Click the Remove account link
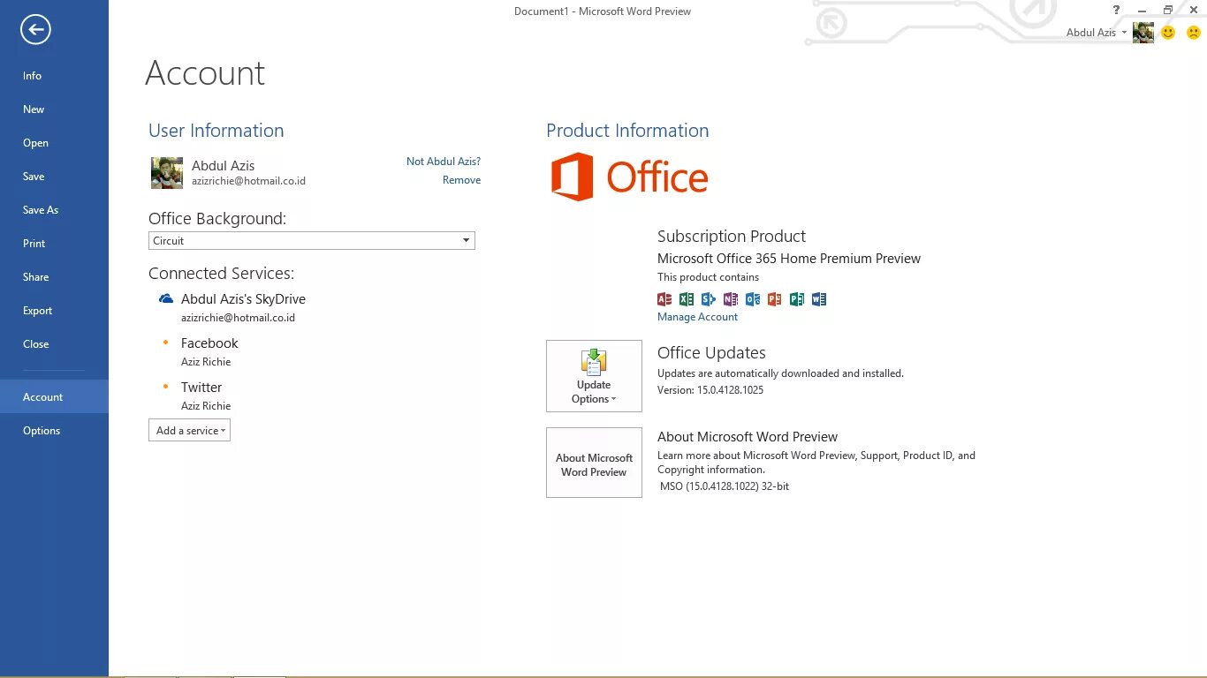 click(x=462, y=180)
